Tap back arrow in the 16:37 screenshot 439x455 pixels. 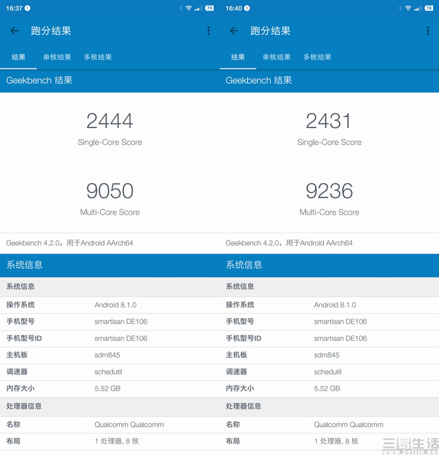click(15, 31)
